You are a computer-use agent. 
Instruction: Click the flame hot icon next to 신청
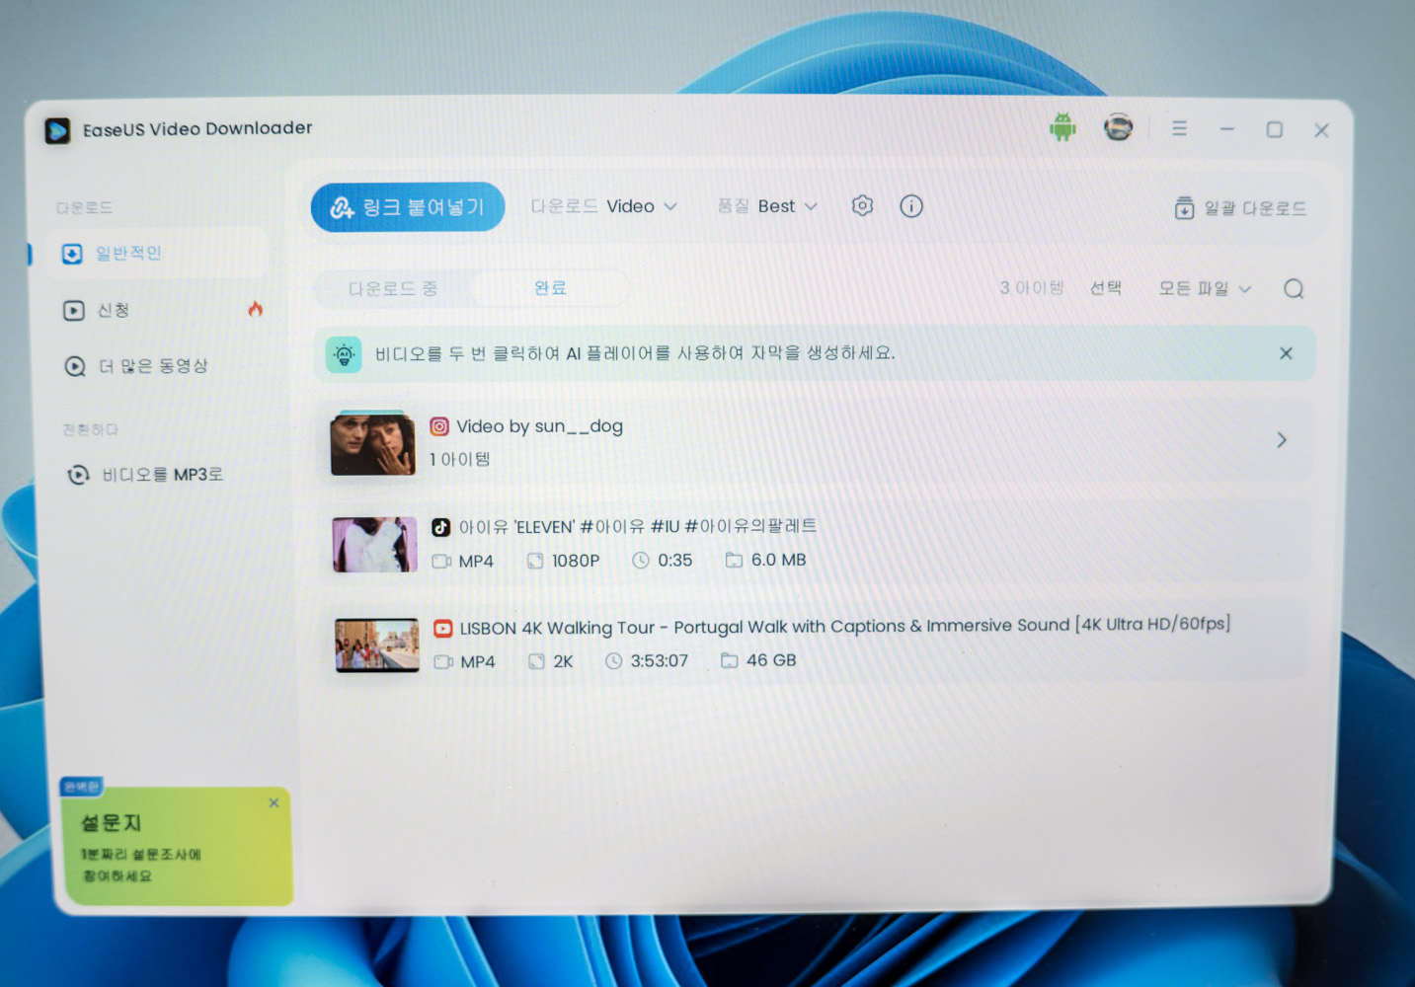(x=255, y=309)
